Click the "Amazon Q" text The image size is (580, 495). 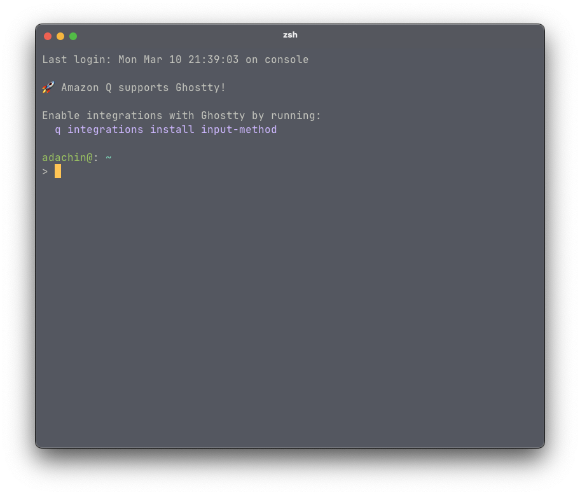coord(86,88)
